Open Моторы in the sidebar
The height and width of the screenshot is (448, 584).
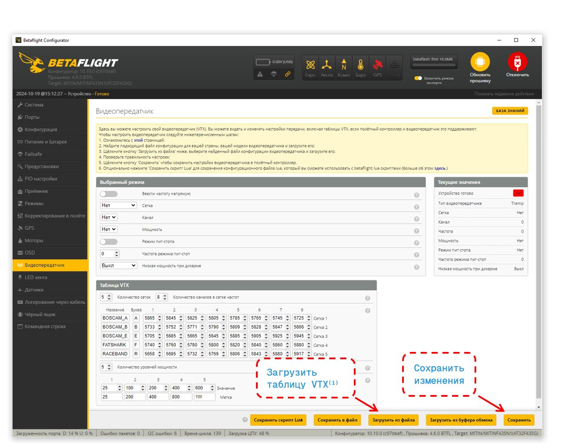pos(50,240)
